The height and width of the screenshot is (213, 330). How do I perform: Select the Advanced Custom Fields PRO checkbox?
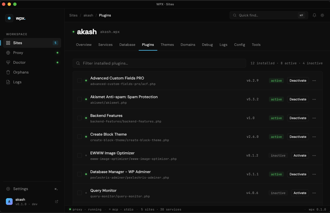pos(80,81)
